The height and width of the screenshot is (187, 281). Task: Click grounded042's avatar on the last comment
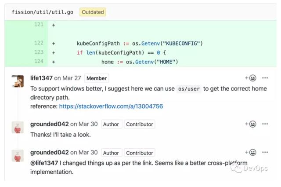[x=18, y=156]
